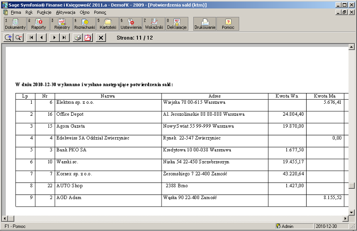Open the Kartoteki folder icon
The image size is (357, 231).
(108, 24)
